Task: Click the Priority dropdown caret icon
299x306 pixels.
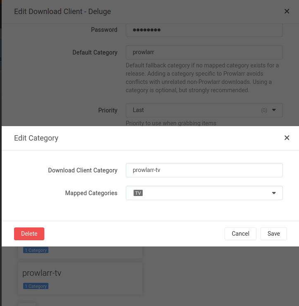Action: click(274, 110)
